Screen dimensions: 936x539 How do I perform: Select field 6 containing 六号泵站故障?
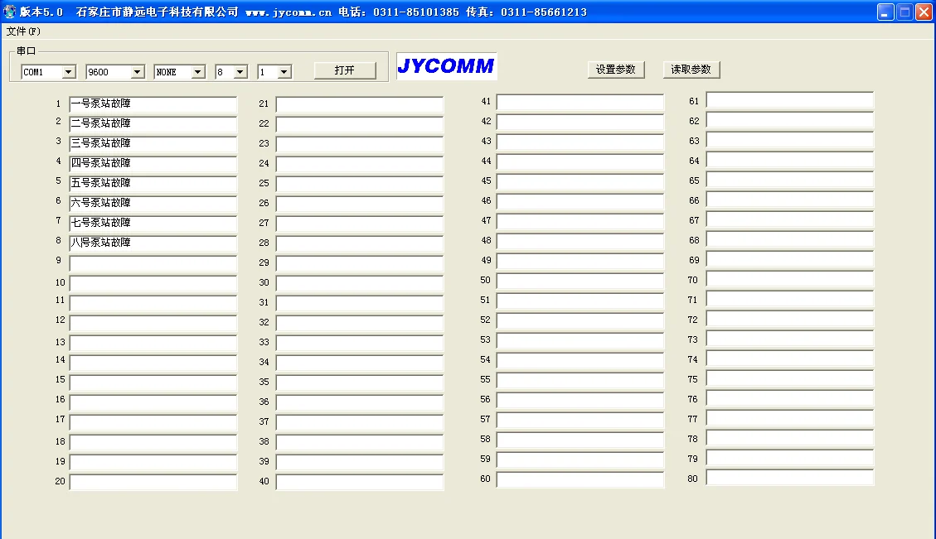click(x=153, y=204)
